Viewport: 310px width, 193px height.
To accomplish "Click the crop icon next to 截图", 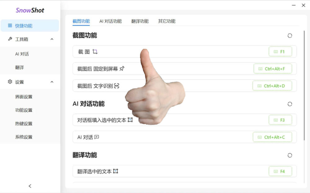I will click(x=95, y=51).
